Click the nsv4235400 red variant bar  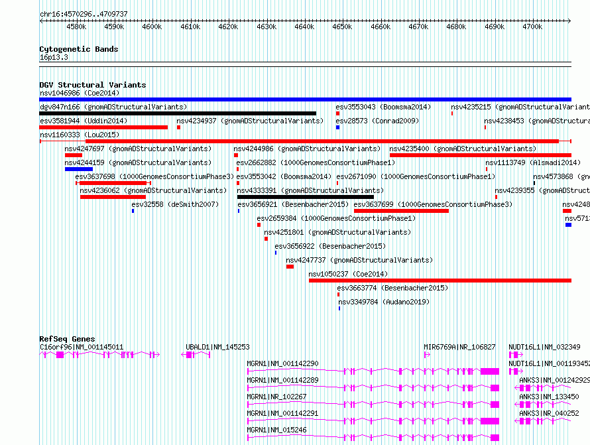coord(481,155)
